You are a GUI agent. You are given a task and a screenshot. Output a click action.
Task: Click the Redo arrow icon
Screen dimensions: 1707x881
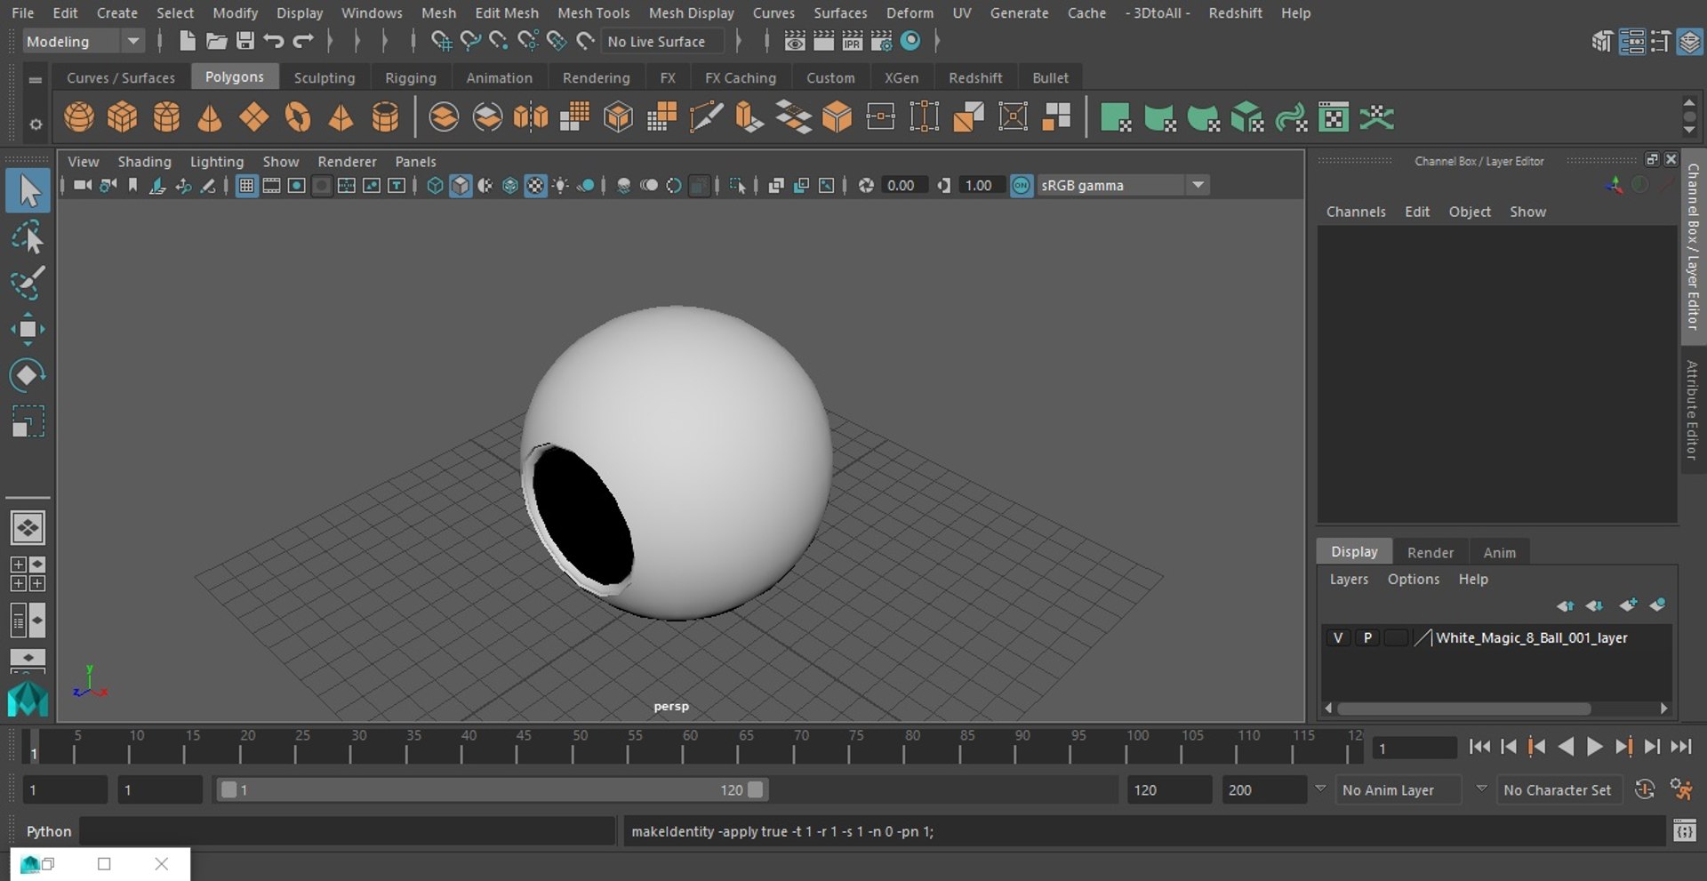tap(303, 41)
